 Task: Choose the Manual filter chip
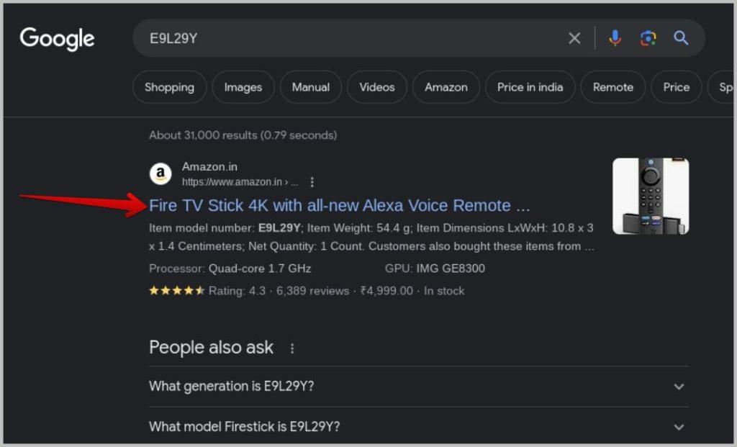click(311, 87)
